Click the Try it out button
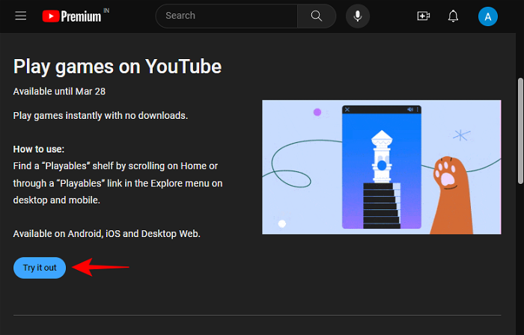 tap(40, 268)
